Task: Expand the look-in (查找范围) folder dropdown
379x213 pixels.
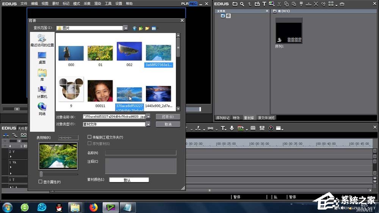Action: [125, 28]
